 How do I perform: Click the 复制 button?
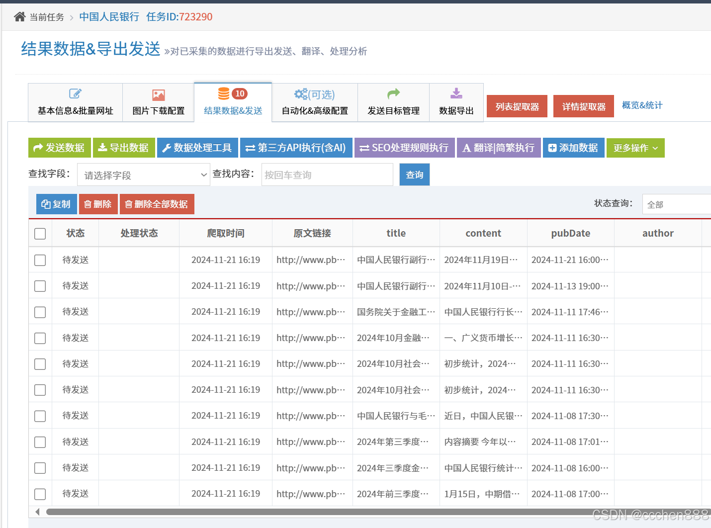pyautogui.click(x=57, y=204)
